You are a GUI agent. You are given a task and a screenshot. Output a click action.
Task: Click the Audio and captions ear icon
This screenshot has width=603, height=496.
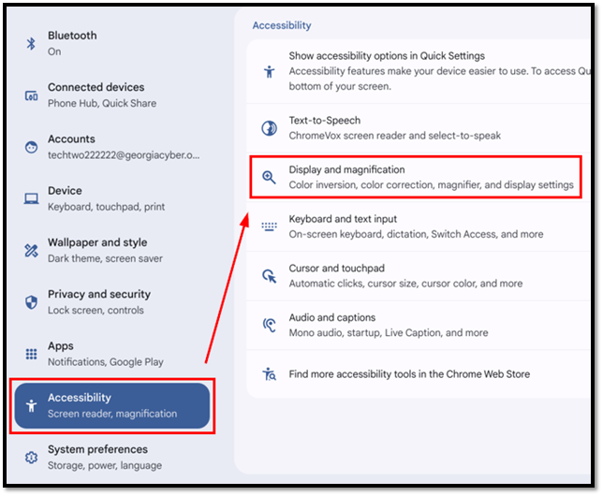coord(270,325)
